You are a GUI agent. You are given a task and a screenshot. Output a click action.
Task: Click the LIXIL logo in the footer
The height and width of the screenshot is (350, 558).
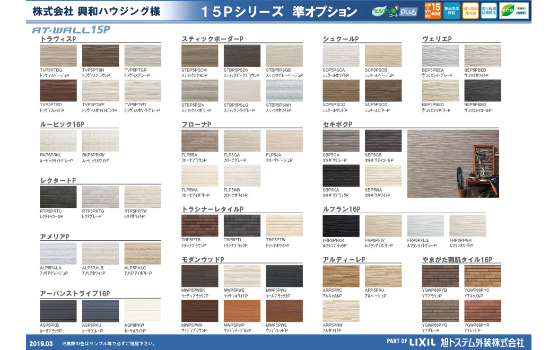(x=422, y=342)
